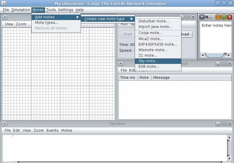Close the Timeline panel
Viewport: 234px width, 163px height.
click(x=230, y=124)
